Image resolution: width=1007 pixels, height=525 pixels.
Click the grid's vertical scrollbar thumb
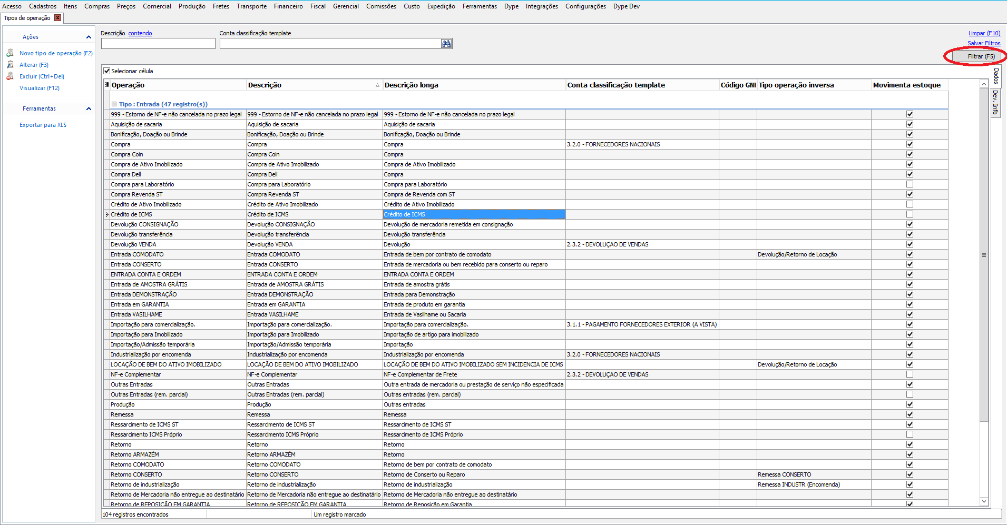[984, 255]
